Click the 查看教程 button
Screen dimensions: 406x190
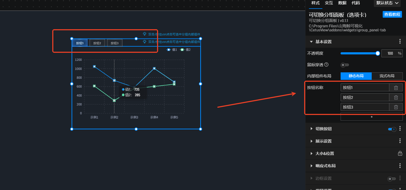[392, 14]
